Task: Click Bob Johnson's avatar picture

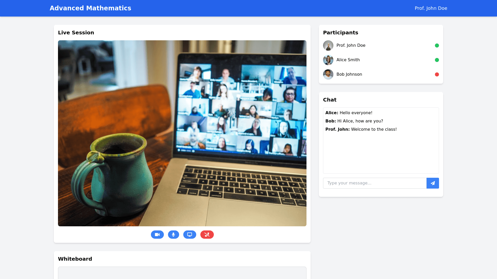Action: [328, 74]
